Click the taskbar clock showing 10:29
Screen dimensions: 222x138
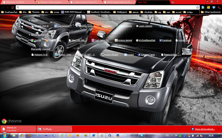click(211, 136)
